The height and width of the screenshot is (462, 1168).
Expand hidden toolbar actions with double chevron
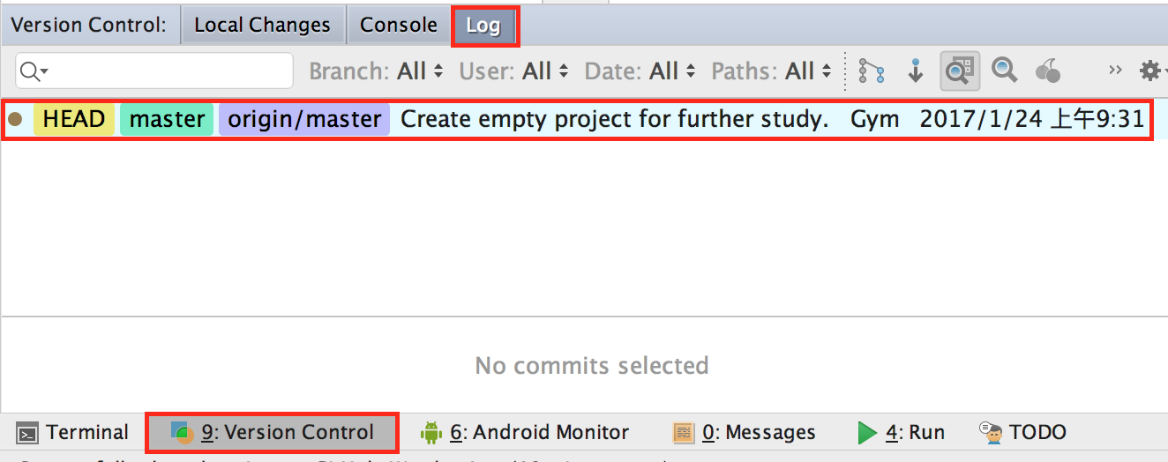[x=1115, y=71]
